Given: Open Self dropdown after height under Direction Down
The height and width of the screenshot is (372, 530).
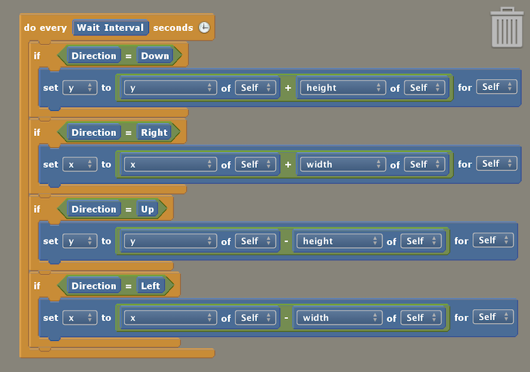Looking at the screenshot, I should click(x=425, y=88).
